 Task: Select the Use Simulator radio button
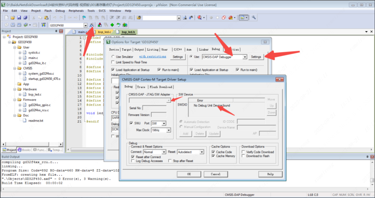tap(113, 57)
